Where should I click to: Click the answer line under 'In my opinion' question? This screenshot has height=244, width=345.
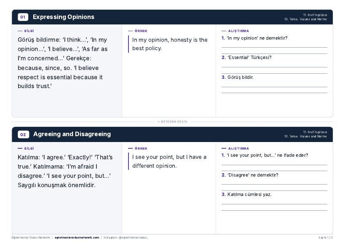[x=274, y=47]
